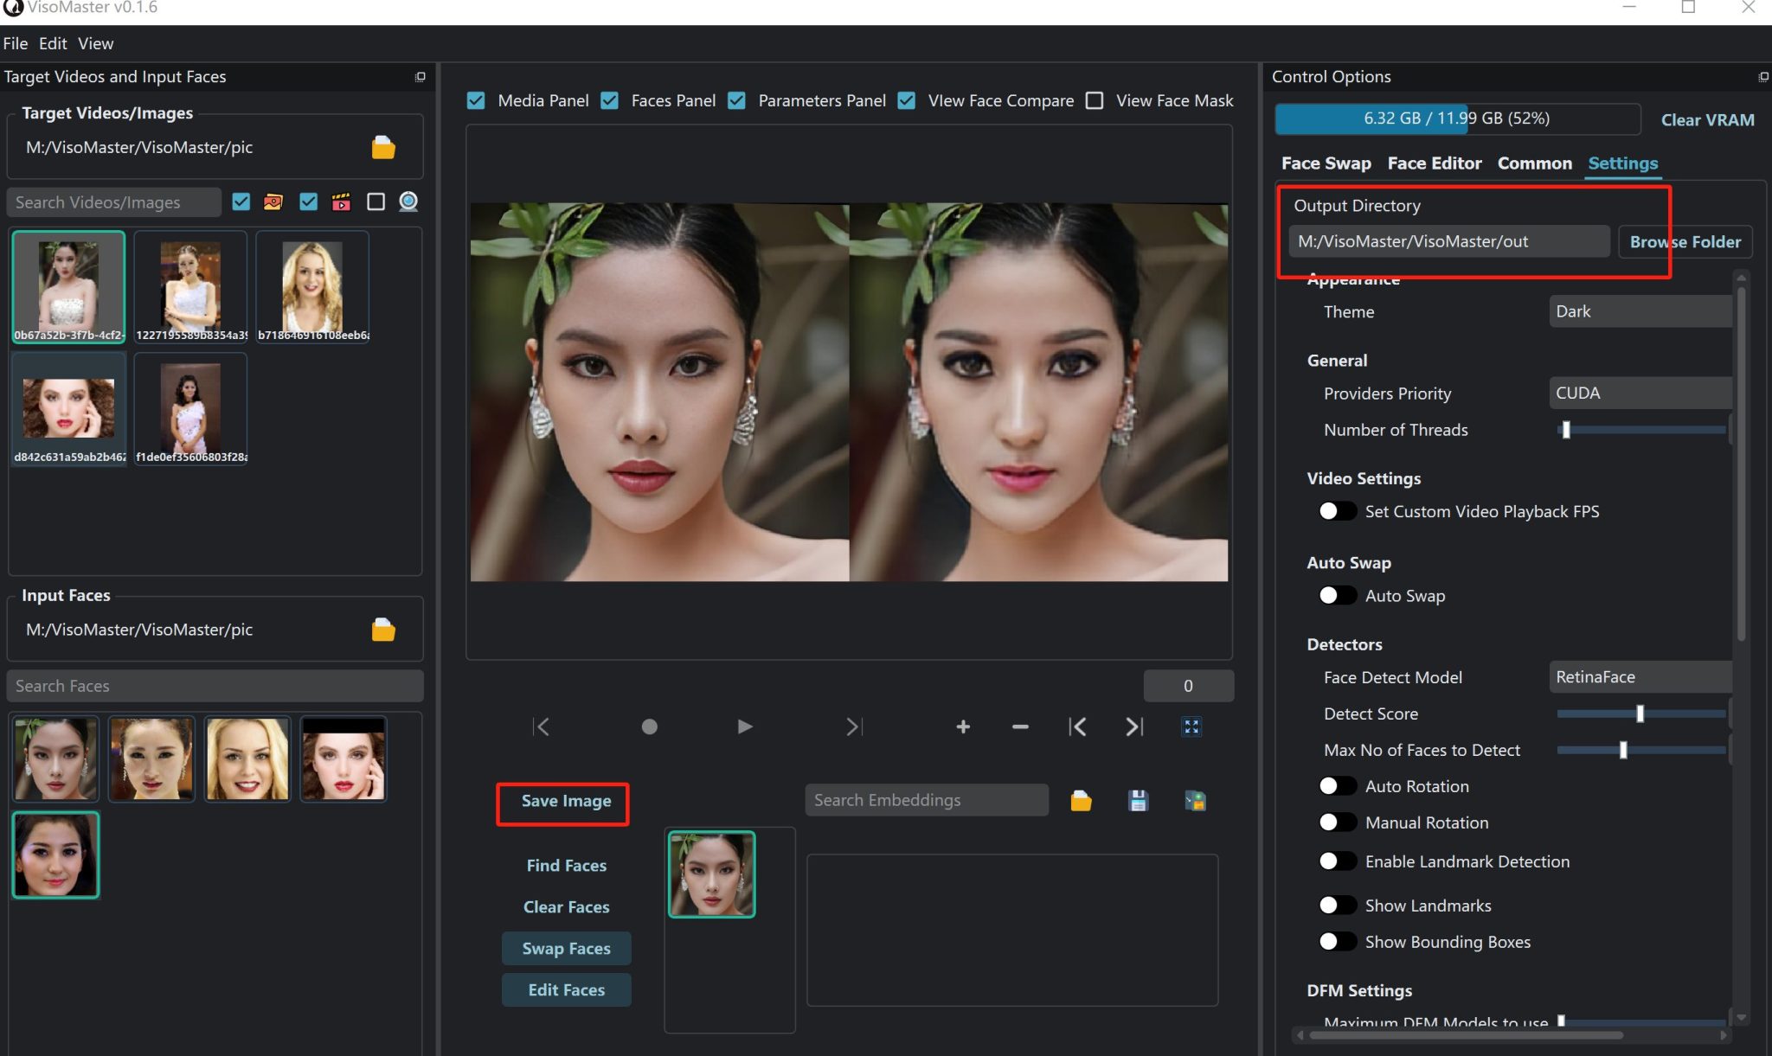Viewport: 1772px width, 1056px height.
Task: Click the save embeddings as icon
Action: [x=1195, y=801]
